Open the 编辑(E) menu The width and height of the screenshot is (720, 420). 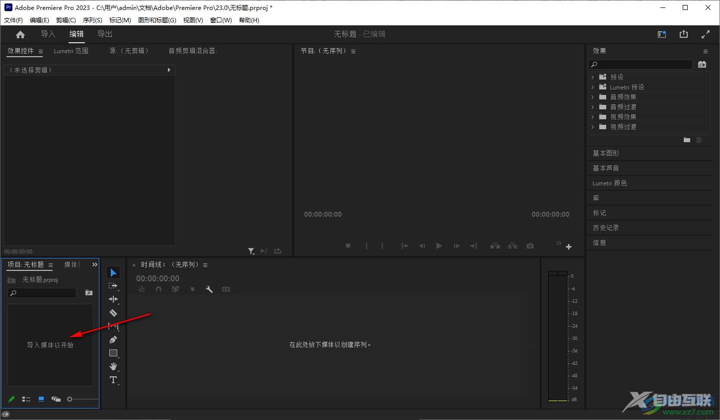coord(39,20)
